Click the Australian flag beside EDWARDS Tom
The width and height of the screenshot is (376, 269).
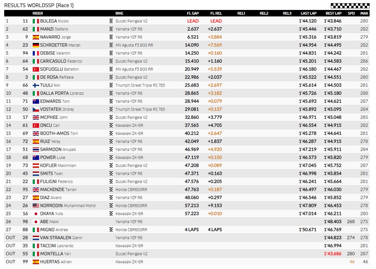click(36, 101)
